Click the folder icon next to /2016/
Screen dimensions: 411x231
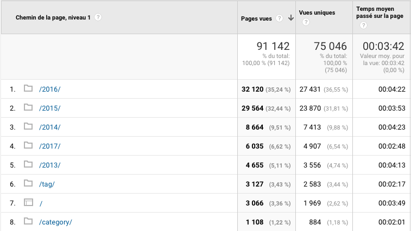(28, 89)
